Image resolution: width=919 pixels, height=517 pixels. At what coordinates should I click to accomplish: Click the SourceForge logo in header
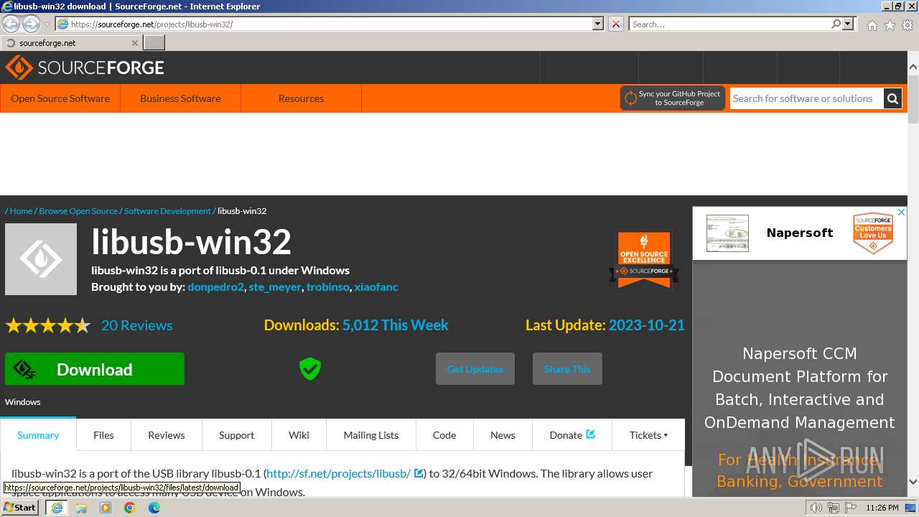pos(85,67)
